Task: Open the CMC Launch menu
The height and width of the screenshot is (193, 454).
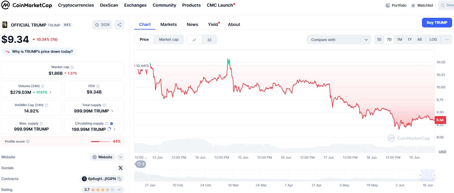Action: pos(220,5)
